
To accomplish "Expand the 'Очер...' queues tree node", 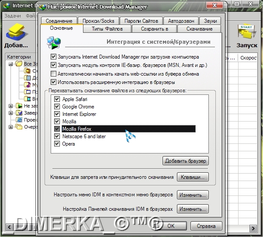I will [10, 127].
